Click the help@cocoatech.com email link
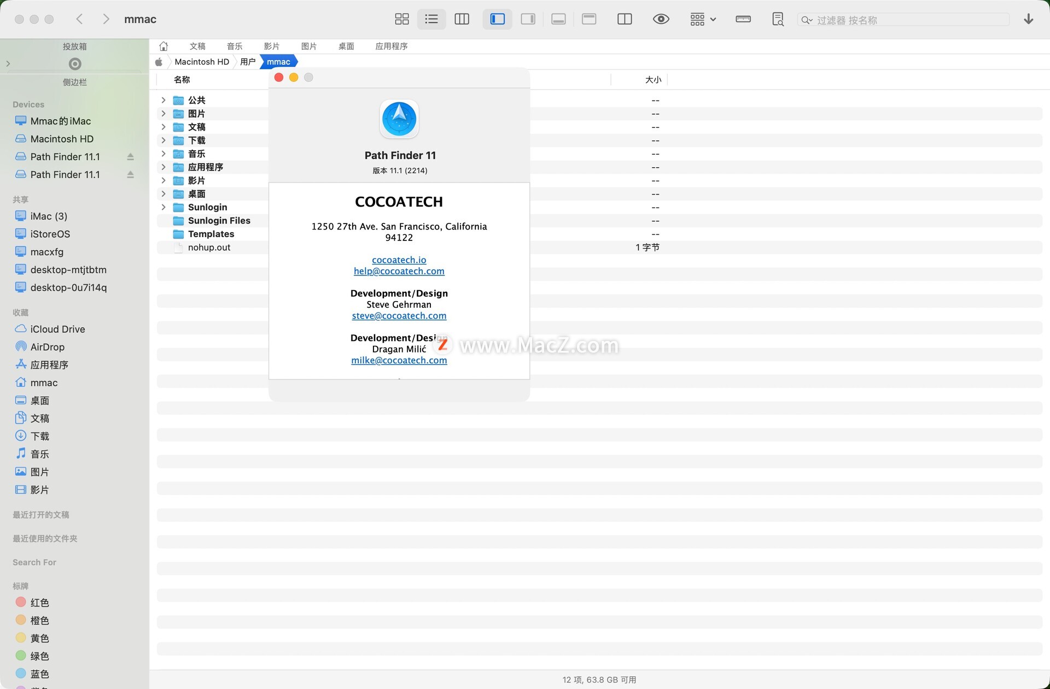 pyautogui.click(x=399, y=271)
